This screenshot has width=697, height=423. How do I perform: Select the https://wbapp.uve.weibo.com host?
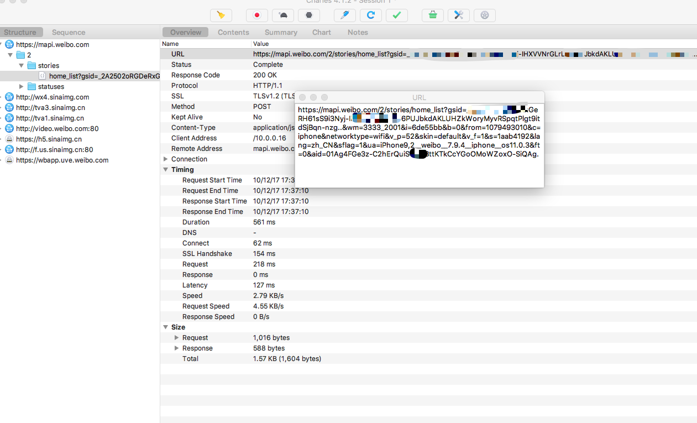pyautogui.click(x=62, y=160)
